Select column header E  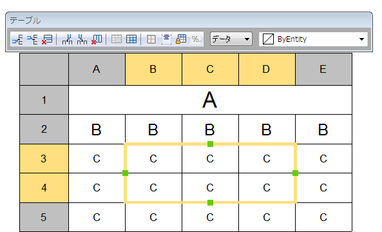(323, 69)
